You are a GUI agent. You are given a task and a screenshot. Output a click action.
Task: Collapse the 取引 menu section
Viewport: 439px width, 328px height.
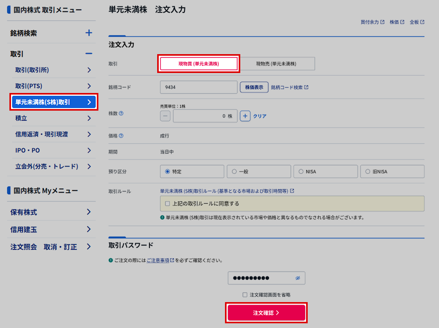89,54
